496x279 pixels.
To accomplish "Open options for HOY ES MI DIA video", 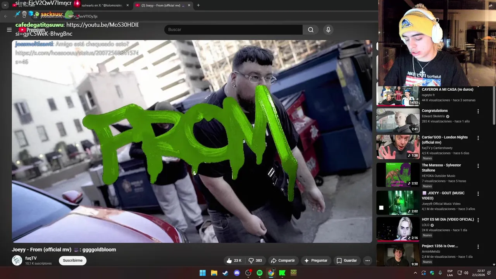I will coord(478,220).
